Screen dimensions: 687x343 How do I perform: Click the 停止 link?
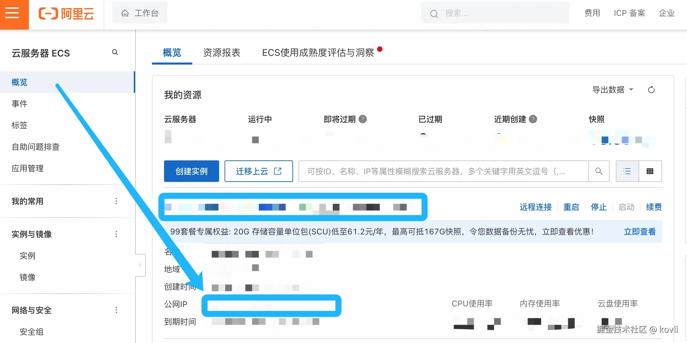pyautogui.click(x=599, y=207)
